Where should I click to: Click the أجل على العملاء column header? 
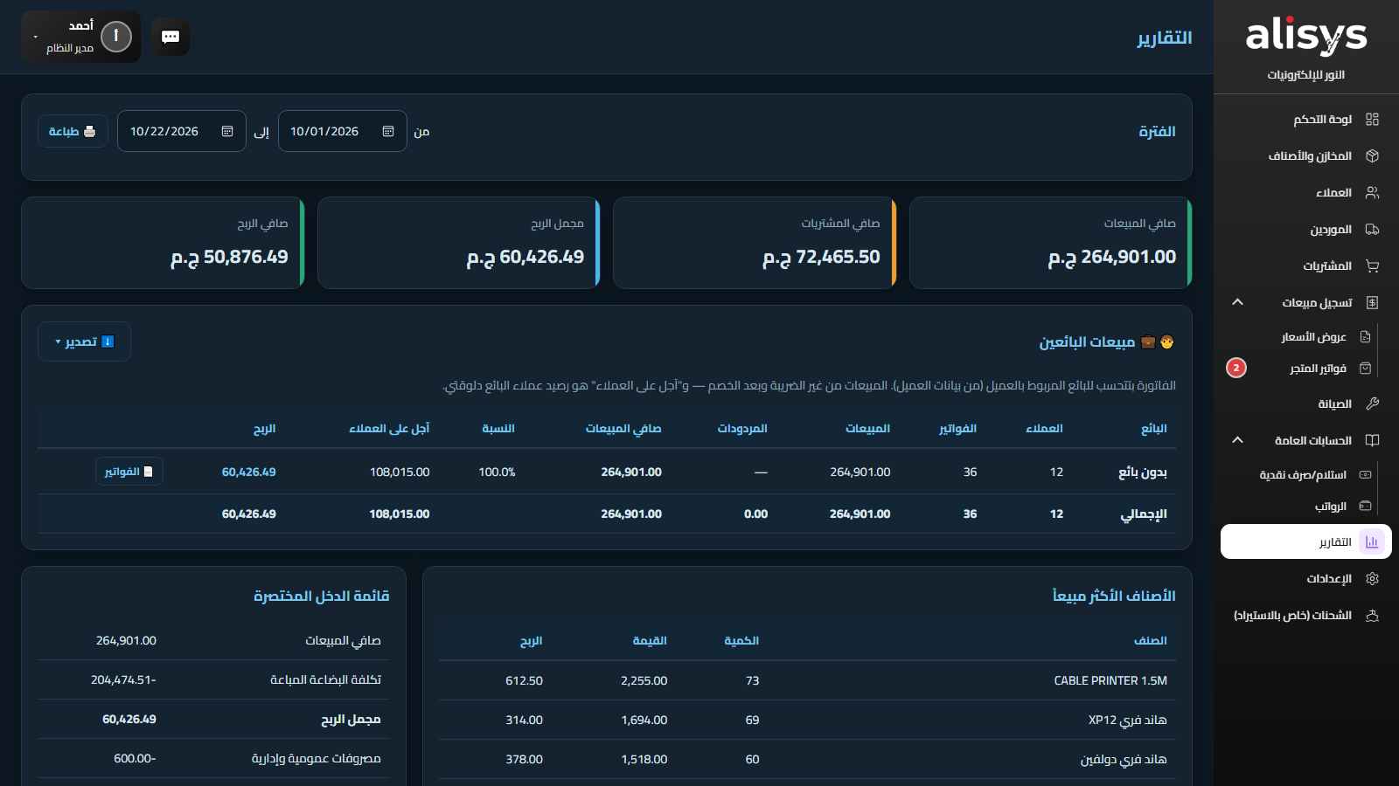[x=389, y=428]
